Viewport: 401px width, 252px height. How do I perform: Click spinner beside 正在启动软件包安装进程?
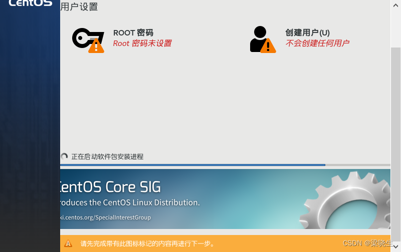coord(64,156)
